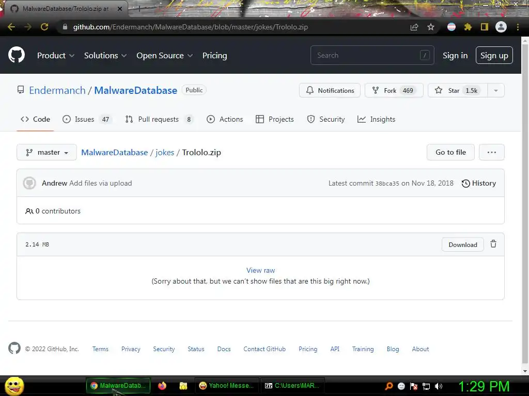Screen dimensions: 529x396
Task: Click the Pricing header link
Action: tap(214, 56)
